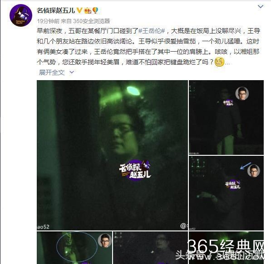Click the 360安全浏览器 source link
Screen dimensions: 271x264
click(x=92, y=21)
